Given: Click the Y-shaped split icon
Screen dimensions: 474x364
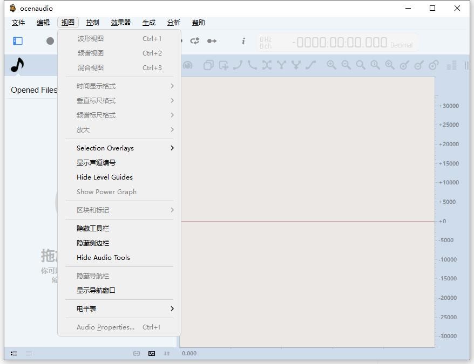Looking at the screenshot, I should click(281, 65).
